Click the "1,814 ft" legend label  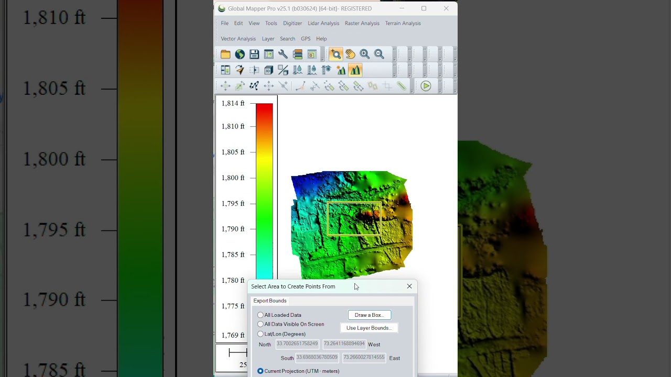click(233, 103)
